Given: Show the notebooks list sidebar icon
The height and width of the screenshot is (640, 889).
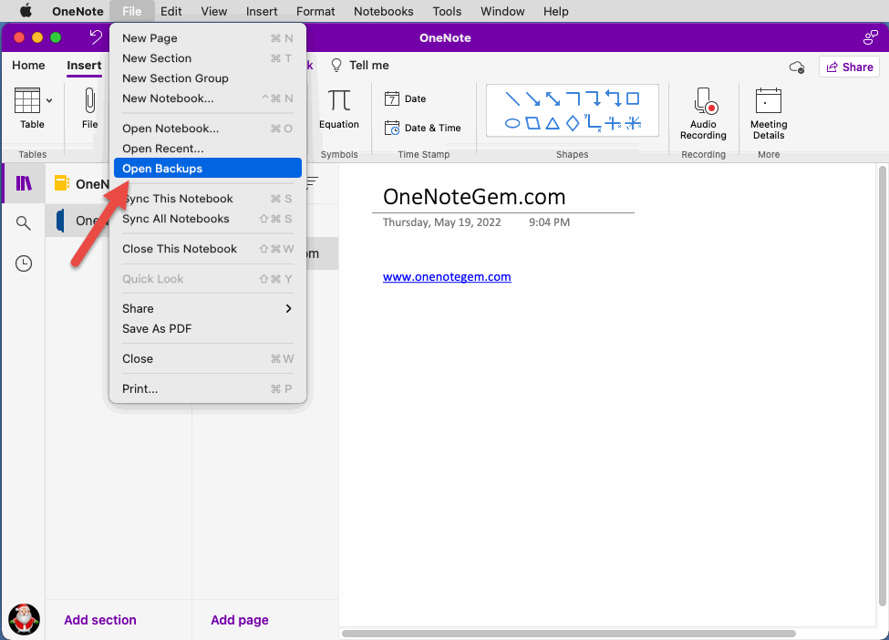Looking at the screenshot, I should pos(24,183).
